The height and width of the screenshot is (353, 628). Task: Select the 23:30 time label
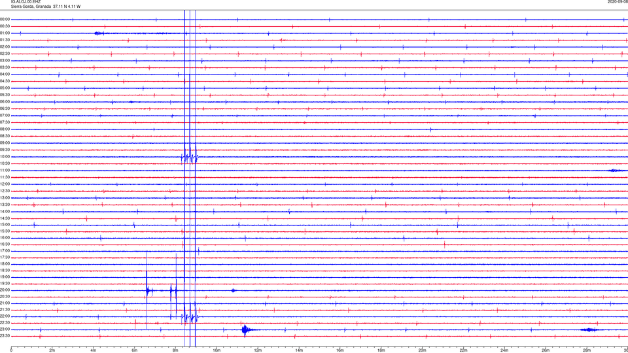[x=5, y=336]
